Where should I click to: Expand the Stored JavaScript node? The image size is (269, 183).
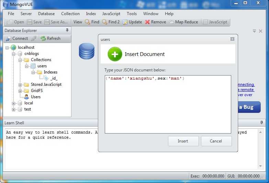click(20, 85)
